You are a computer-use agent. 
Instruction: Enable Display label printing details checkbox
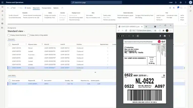pos(28,35)
